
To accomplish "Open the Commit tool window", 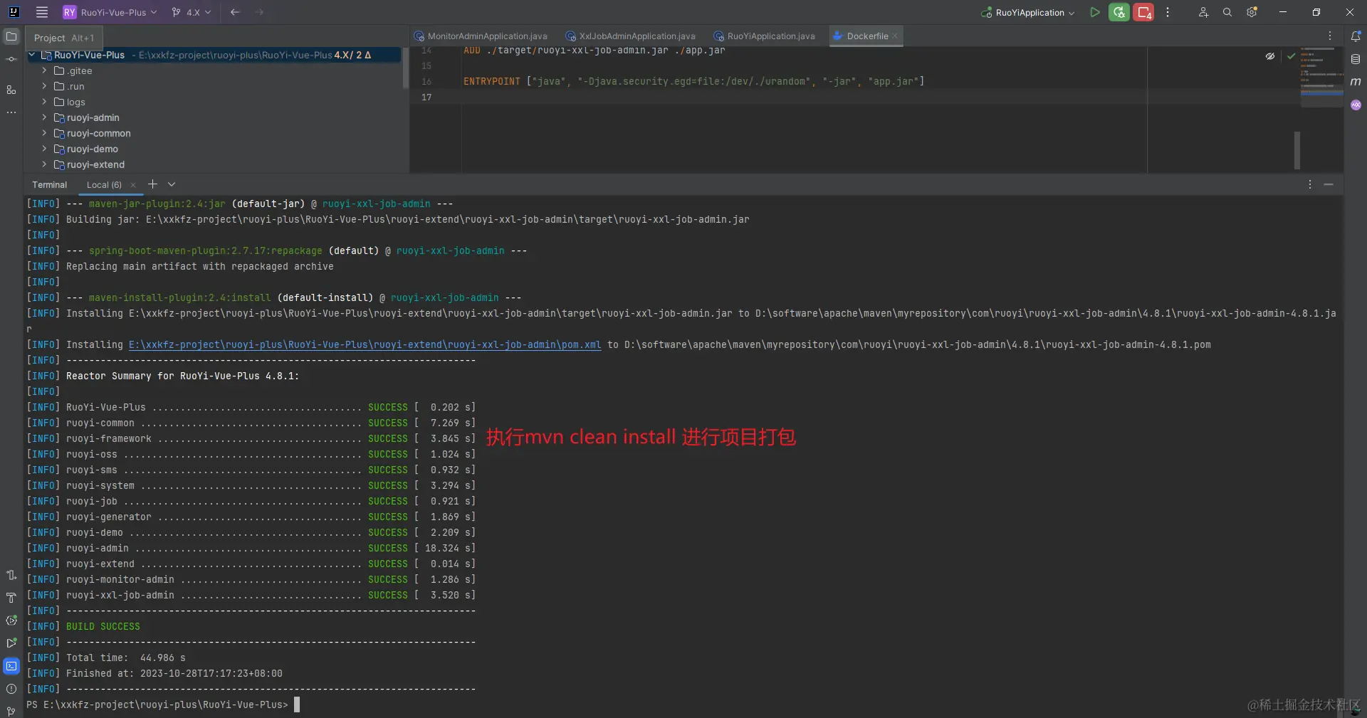I will [x=11, y=59].
